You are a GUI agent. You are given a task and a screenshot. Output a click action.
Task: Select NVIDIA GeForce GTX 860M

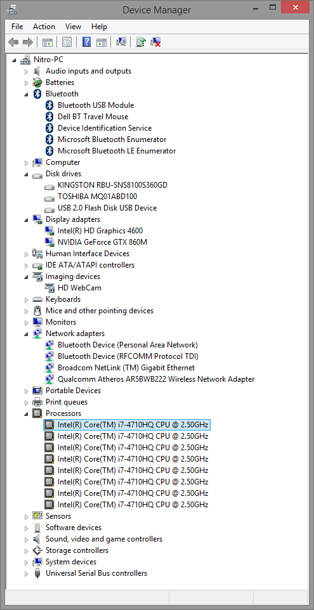[x=102, y=242]
